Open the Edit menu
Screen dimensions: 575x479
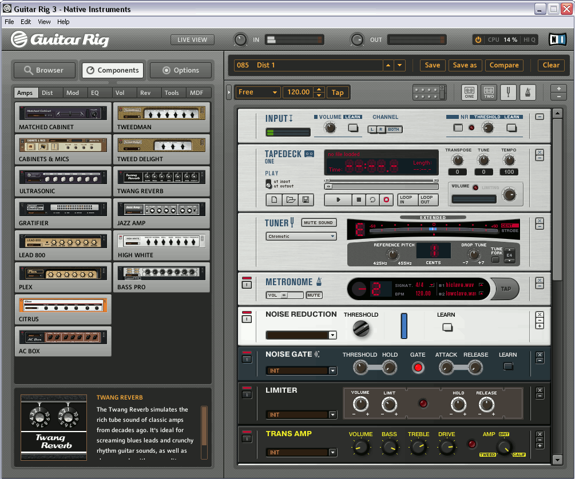(x=26, y=22)
